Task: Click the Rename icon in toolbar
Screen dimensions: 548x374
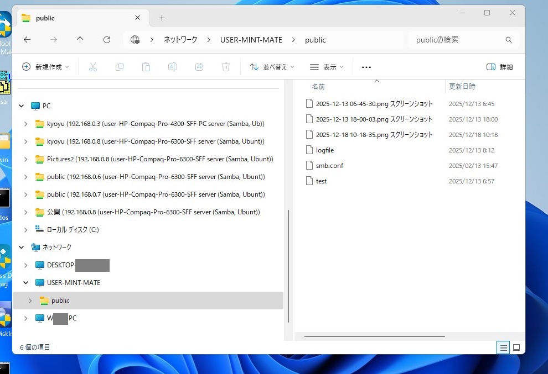Action: pyautogui.click(x=173, y=67)
